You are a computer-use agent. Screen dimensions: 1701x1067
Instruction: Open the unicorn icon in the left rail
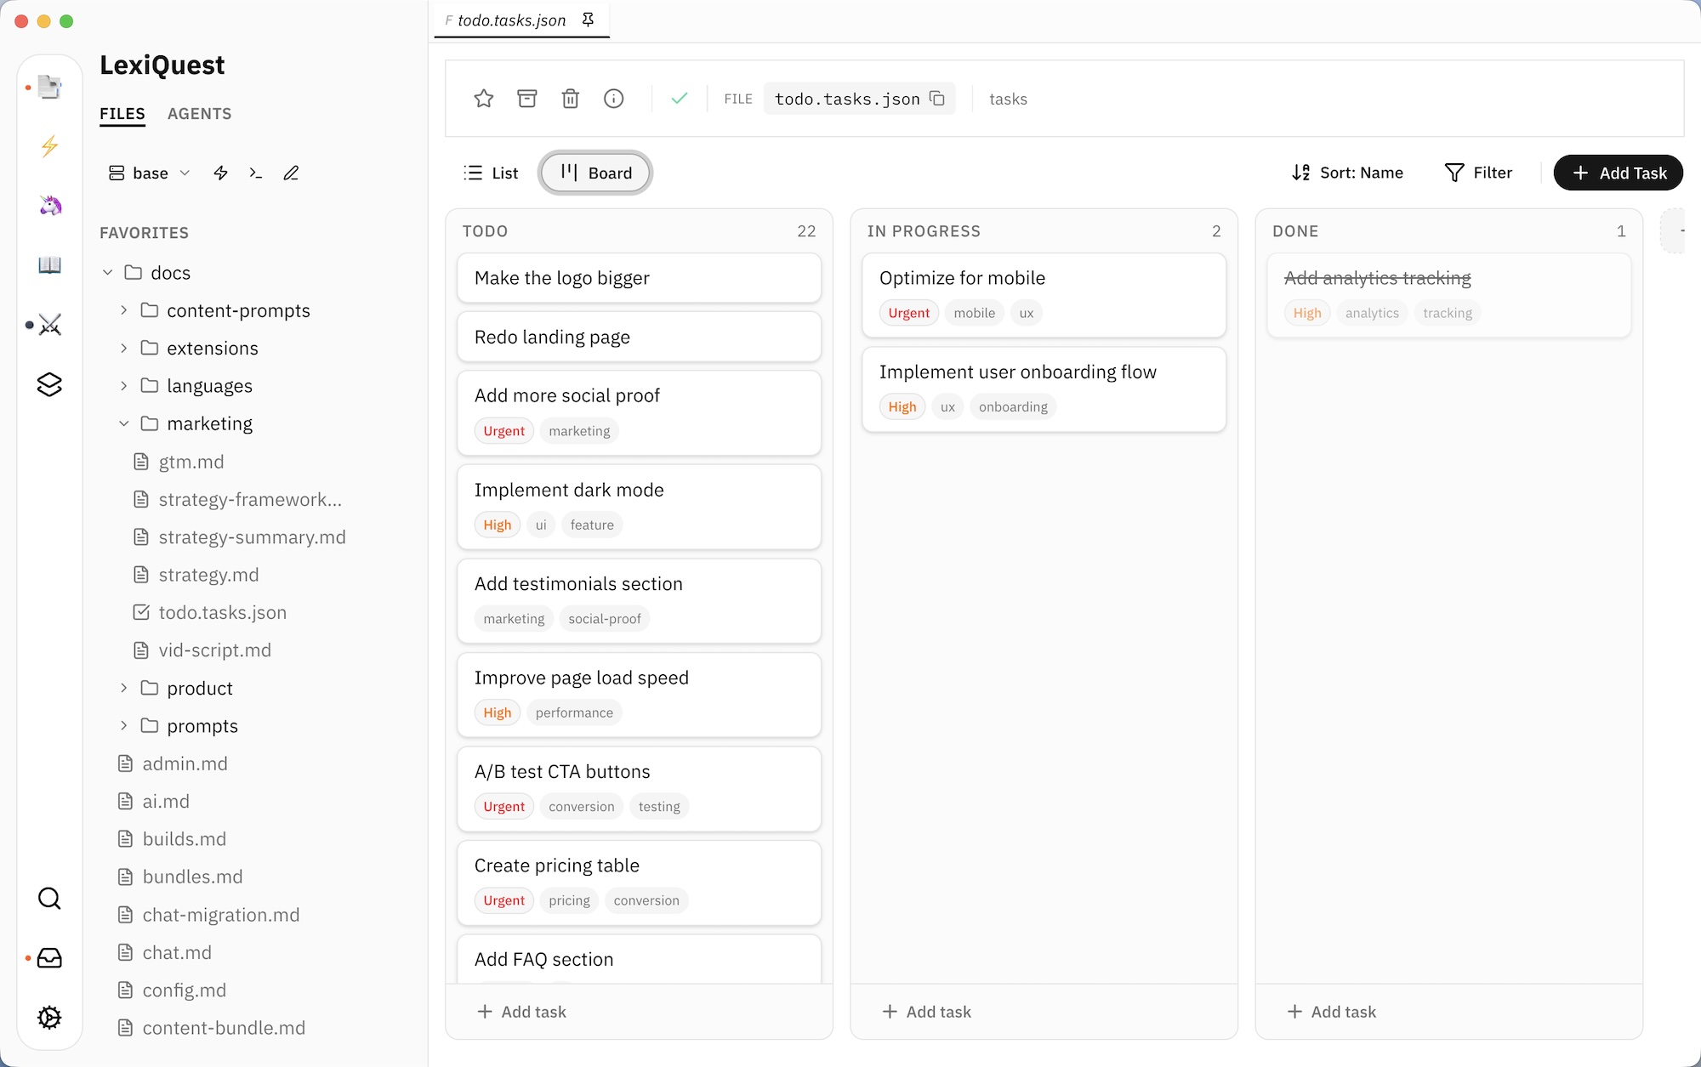coord(49,205)
